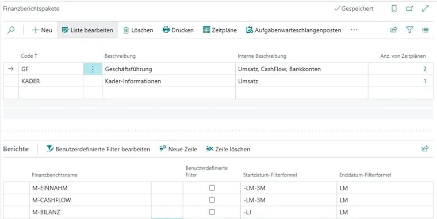Open schedule count link 2 for GF

click(x=425, y=69)
